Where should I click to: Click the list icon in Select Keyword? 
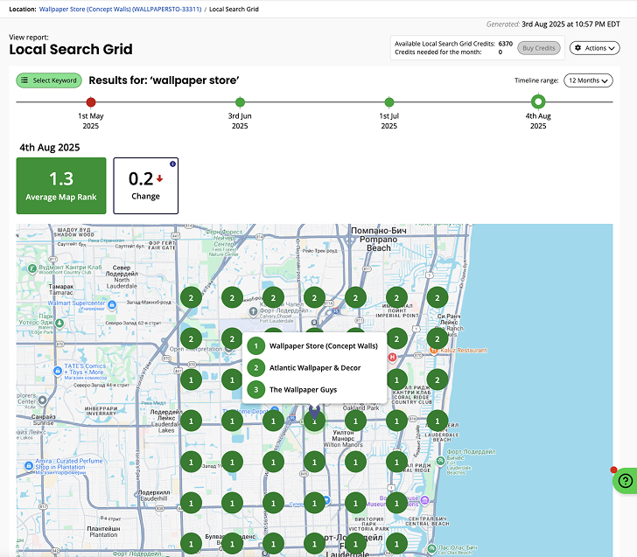coord(25,80)
